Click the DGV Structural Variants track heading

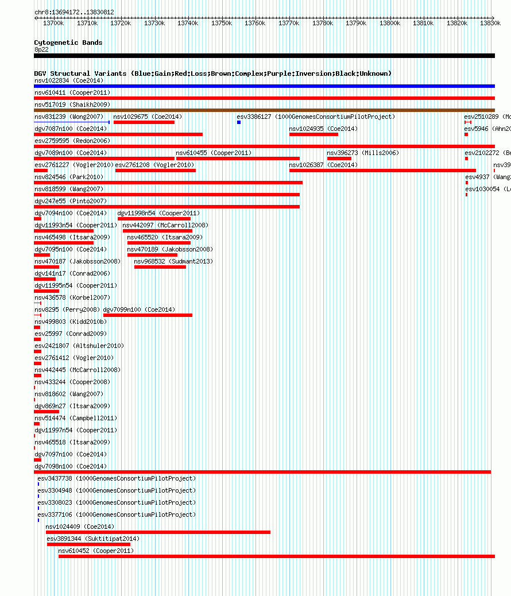click(x=212, y=73)
